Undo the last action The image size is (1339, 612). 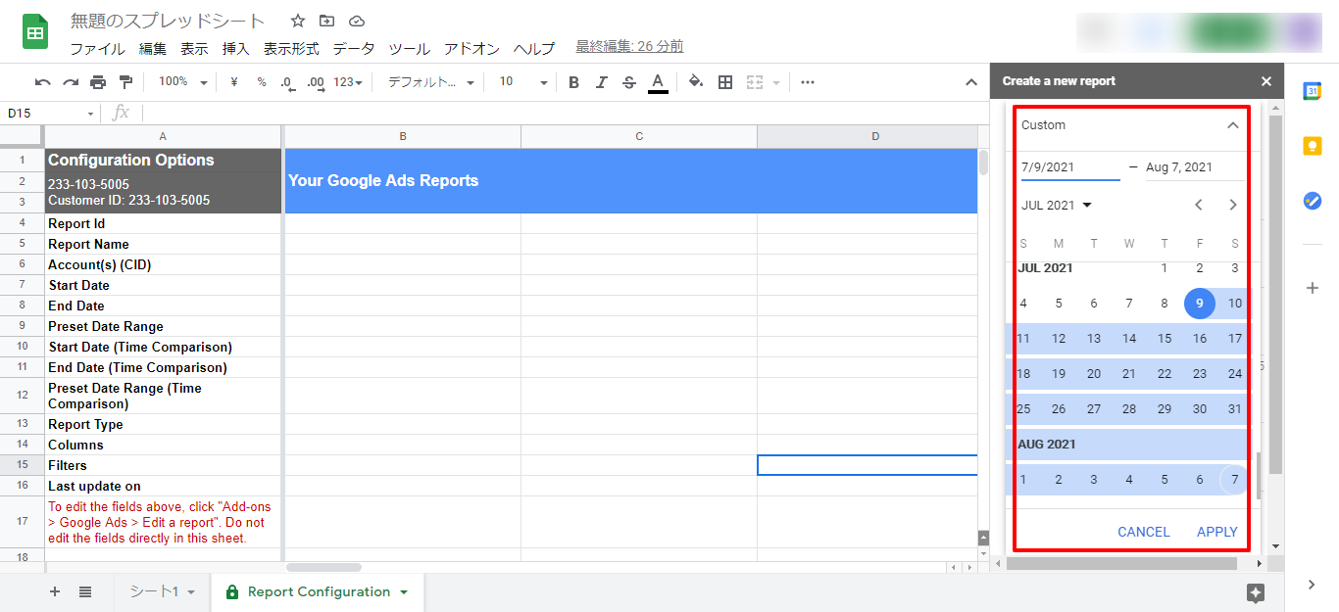coord(42,82)
